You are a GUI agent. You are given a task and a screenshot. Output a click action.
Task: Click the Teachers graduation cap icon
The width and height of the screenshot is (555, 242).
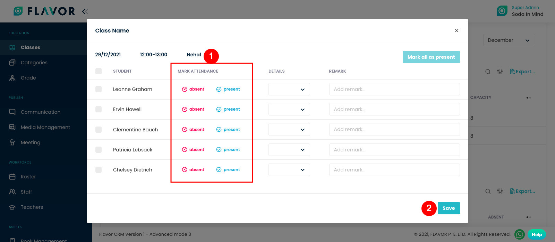click(12, 207)
